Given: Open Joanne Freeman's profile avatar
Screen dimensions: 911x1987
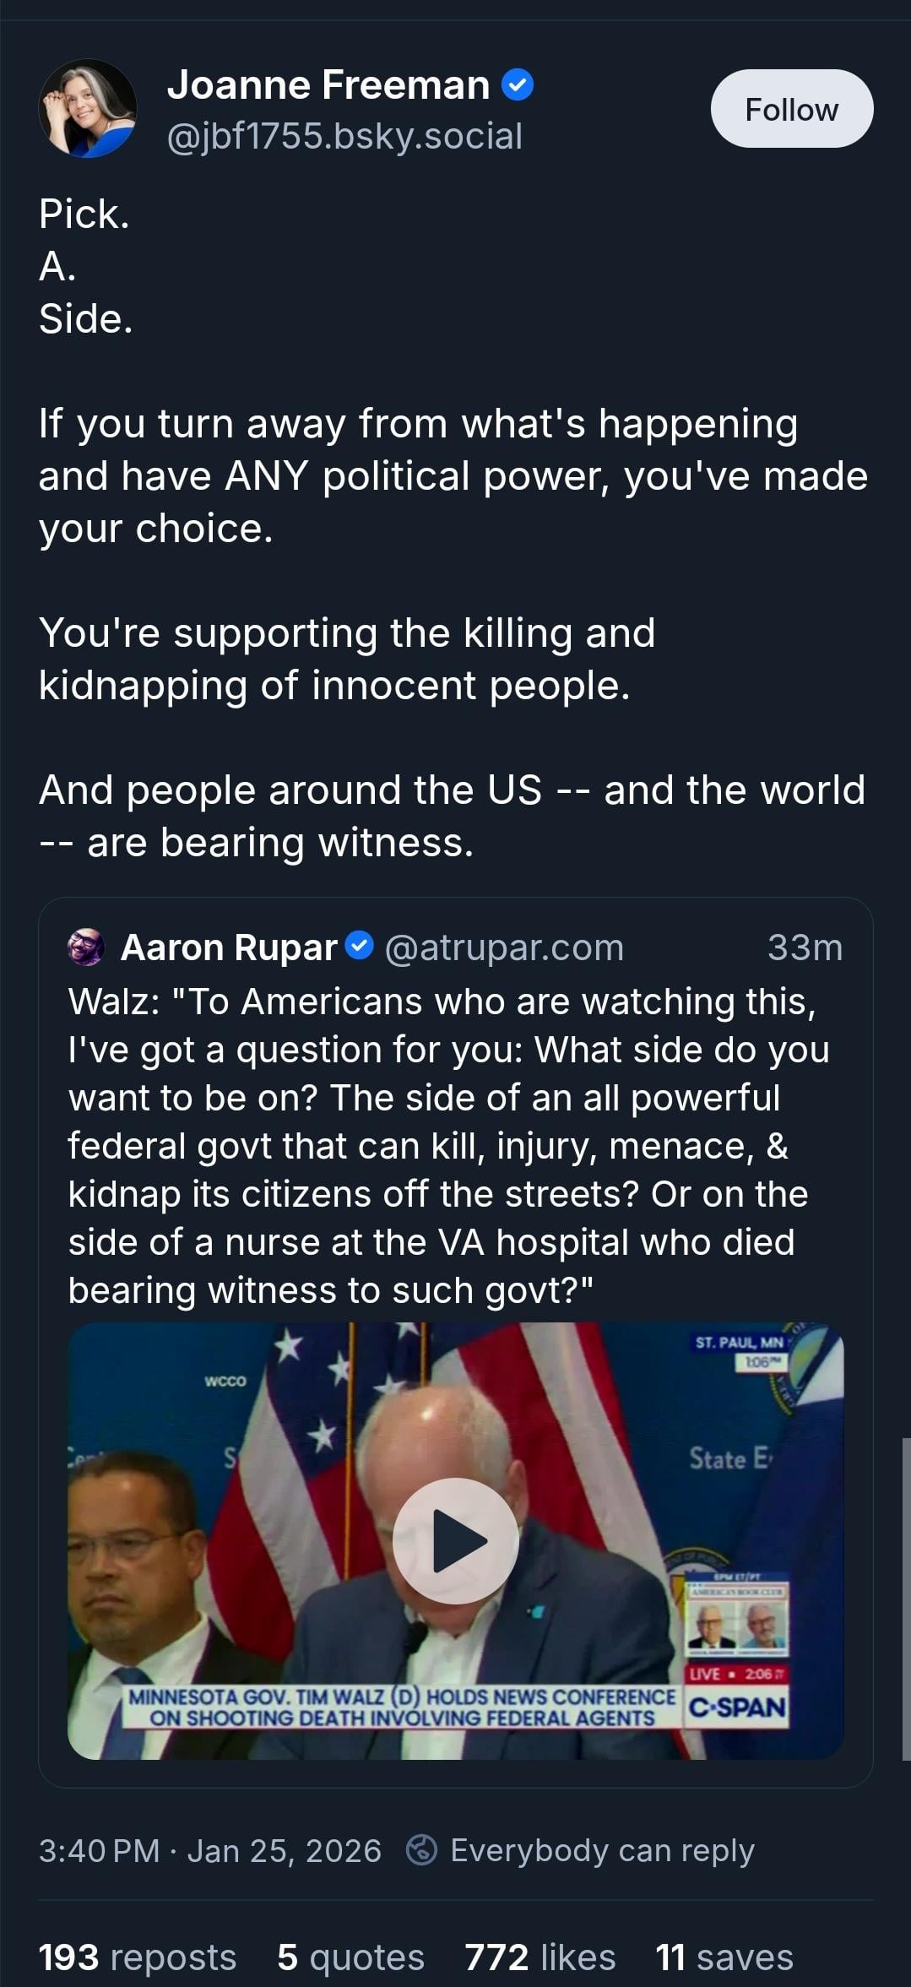Looking at the screenshot, I should [x=88, y=109].
